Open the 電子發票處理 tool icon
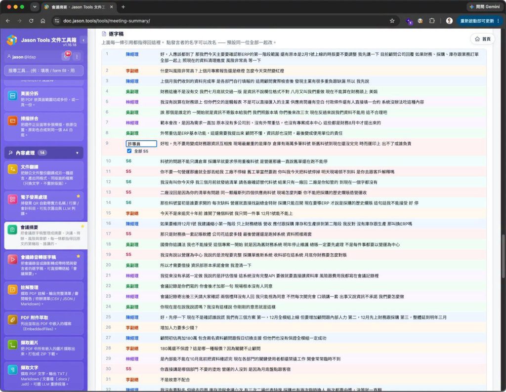The height and width of the screenshot is (392, 506). (12, 199)
